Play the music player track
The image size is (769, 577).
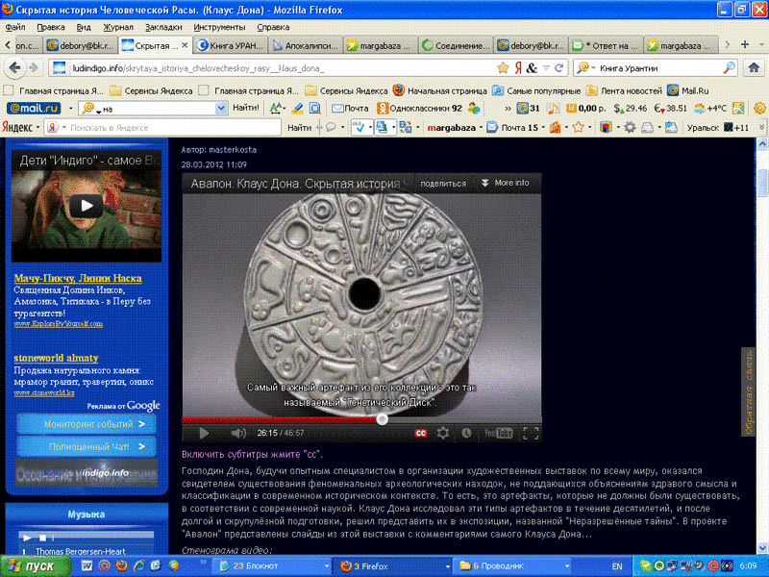pyautogui.click(x=27, y=538)
